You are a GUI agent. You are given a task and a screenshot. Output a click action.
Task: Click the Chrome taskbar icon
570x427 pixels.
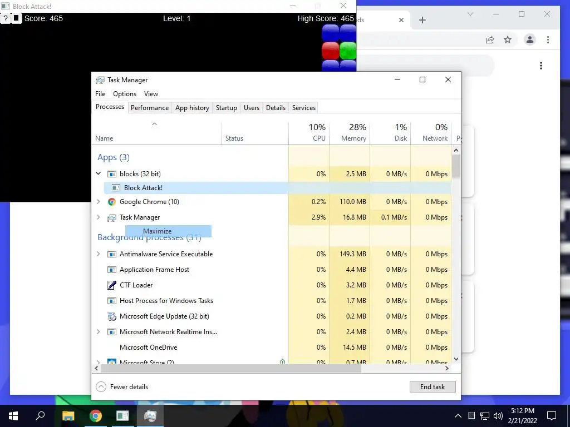pyautogui.click(x=96, y=416)
